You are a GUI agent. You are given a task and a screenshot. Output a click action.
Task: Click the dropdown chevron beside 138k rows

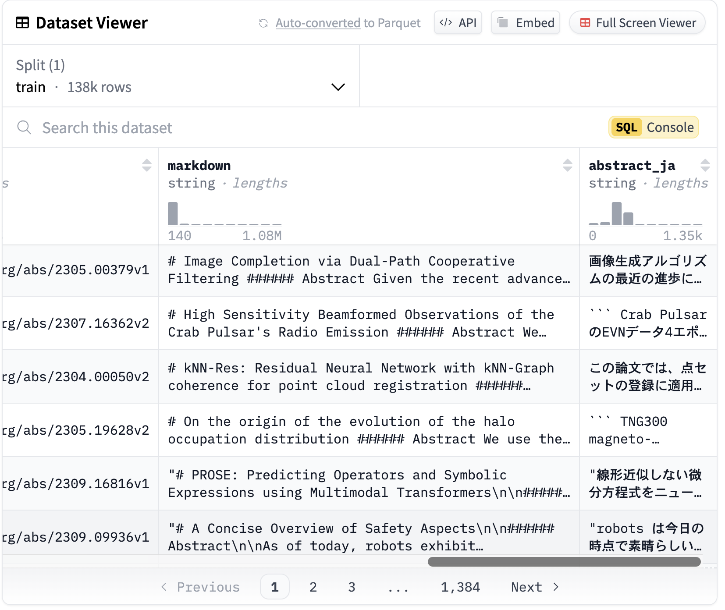click(x=338, y=87)
